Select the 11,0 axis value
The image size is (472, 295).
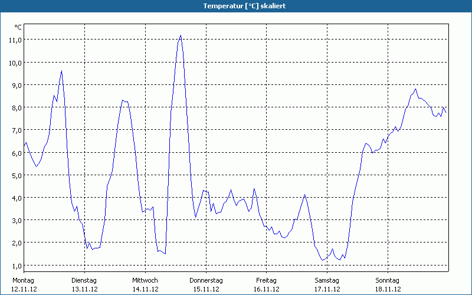(15, 40)
